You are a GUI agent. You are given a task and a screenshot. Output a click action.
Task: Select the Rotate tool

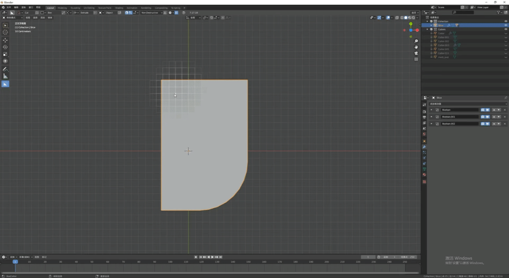click(x=5, y=47)
